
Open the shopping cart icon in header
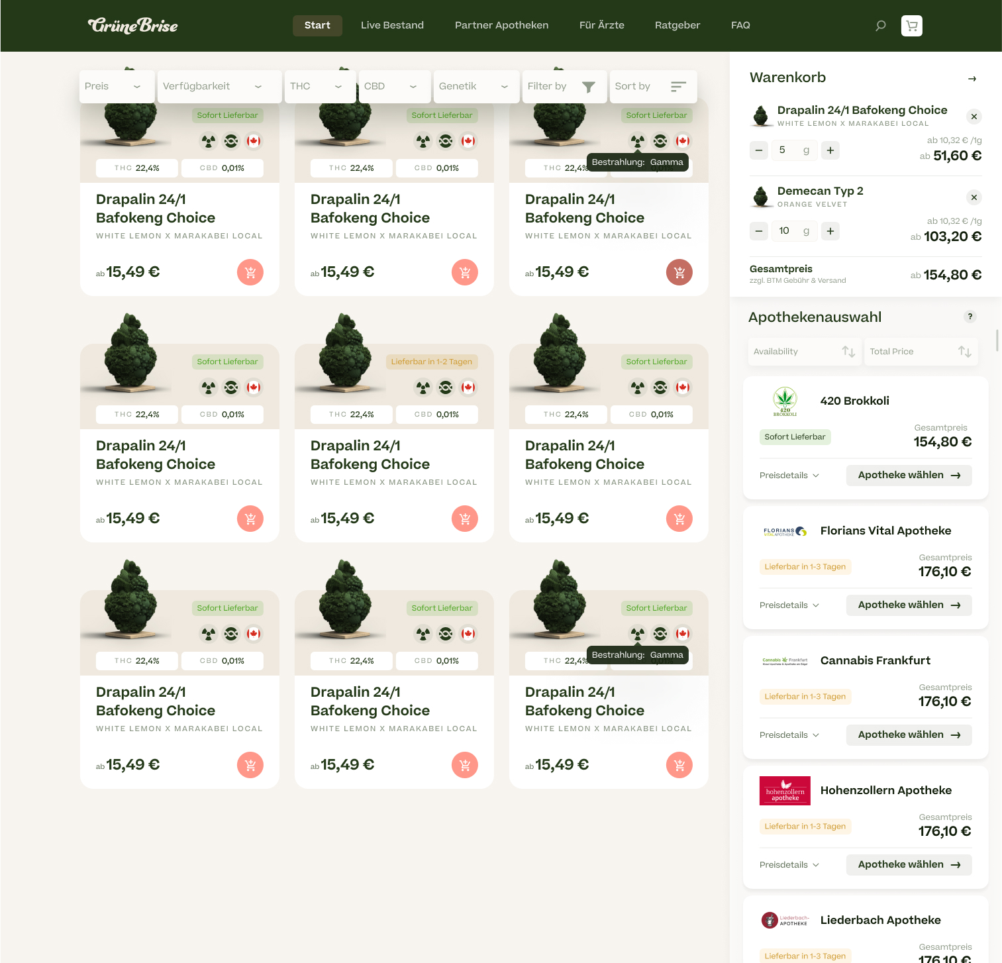click(x=911, y=26)
